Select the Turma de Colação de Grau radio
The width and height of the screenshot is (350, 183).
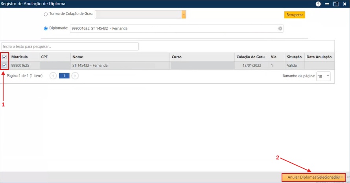click(x=46, y=15)
